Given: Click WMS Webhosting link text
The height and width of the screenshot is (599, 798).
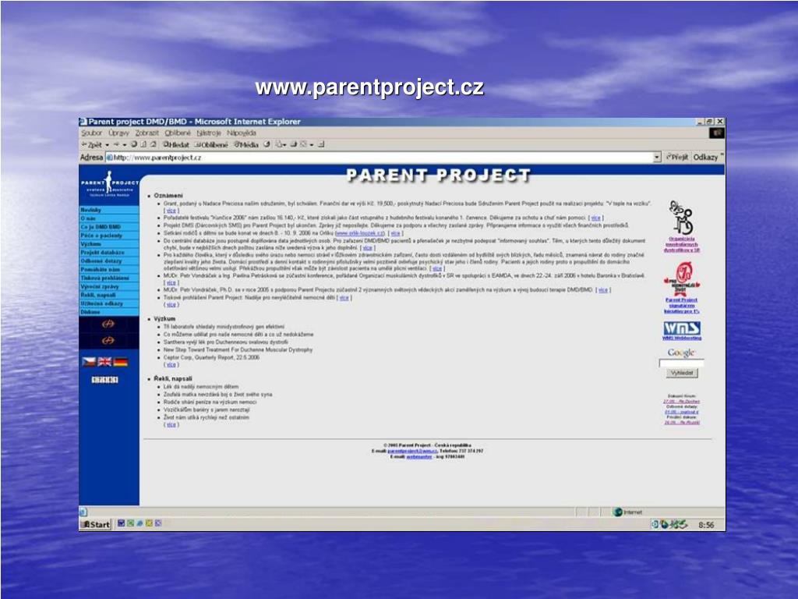Looking at the screenshot, I should (x=681, y=338).
